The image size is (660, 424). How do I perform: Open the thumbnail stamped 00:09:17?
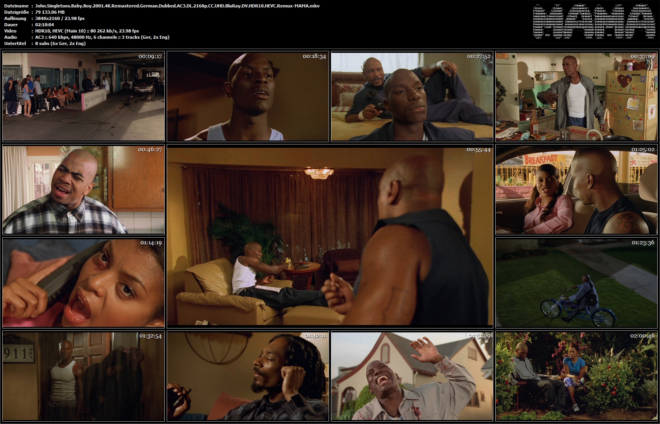(83, 97)
